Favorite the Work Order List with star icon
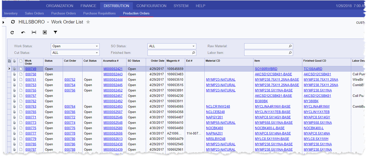 point(88,22)
